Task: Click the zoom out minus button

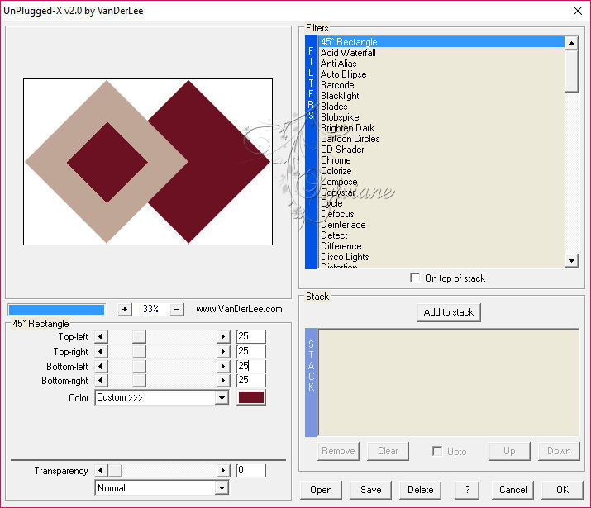Action: [x=177, y=310]
